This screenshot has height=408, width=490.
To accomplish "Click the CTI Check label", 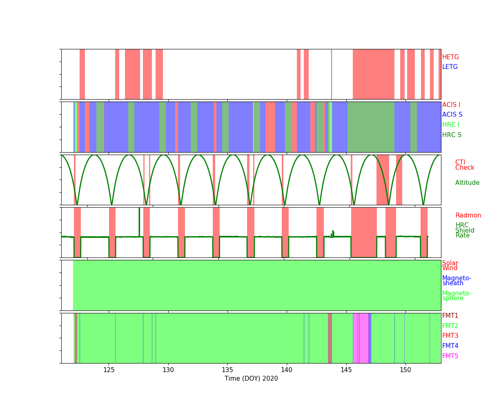I will pyautogui.click(x=465, y=165).
